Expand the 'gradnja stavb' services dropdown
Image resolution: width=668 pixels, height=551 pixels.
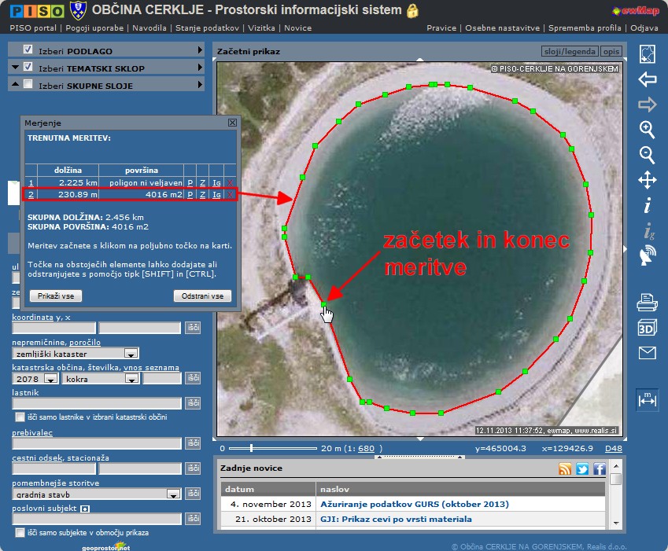point(173,494)
